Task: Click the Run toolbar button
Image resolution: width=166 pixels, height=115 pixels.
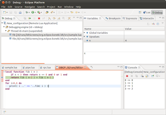Action: pyautogui.click(x=33, y=12)
